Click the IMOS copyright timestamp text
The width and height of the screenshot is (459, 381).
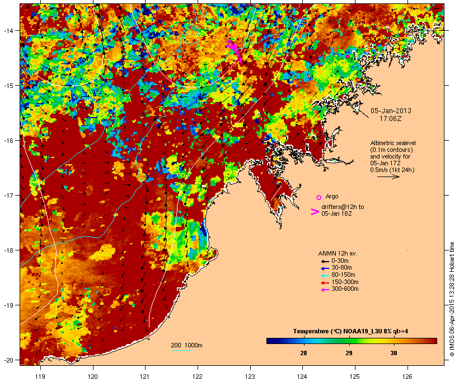[x=452, y=299]
